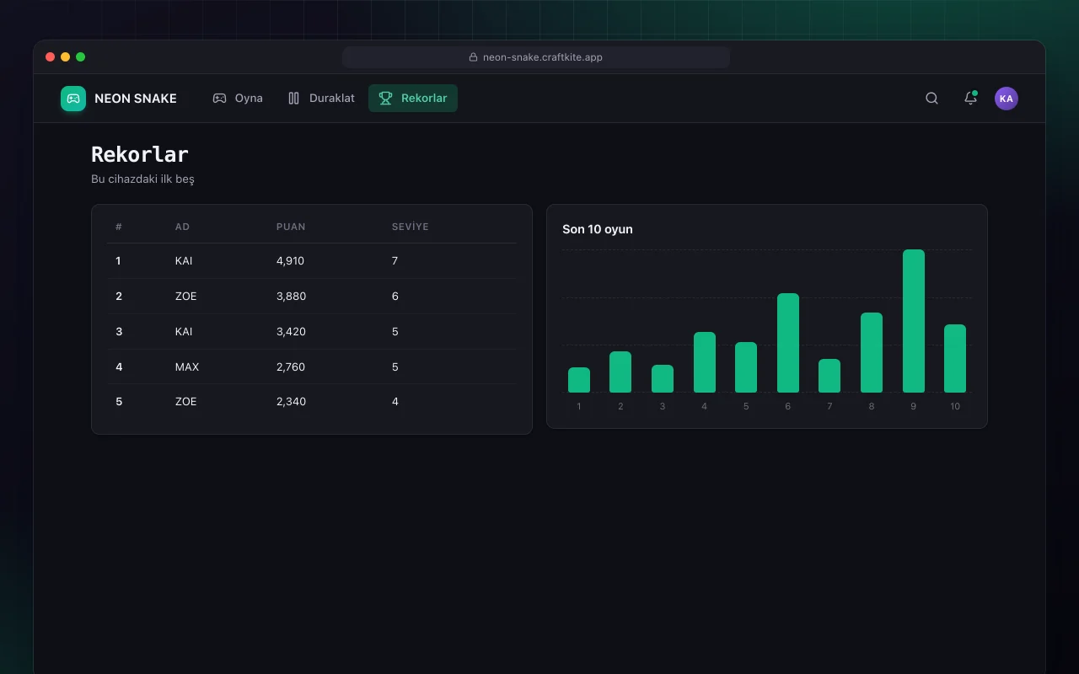1079x674 pixels.
Task: Open the notifications bell
Action: tap(970, 99)
